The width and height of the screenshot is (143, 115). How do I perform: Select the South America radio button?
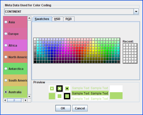point(6,80)
